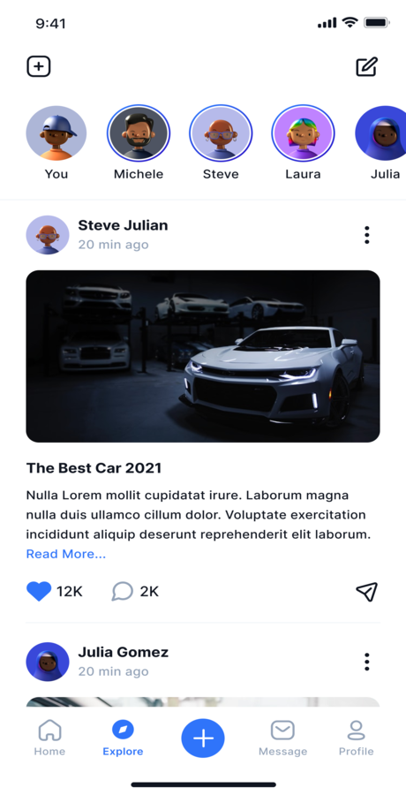Tap the blue plus create button

(203, 738)
